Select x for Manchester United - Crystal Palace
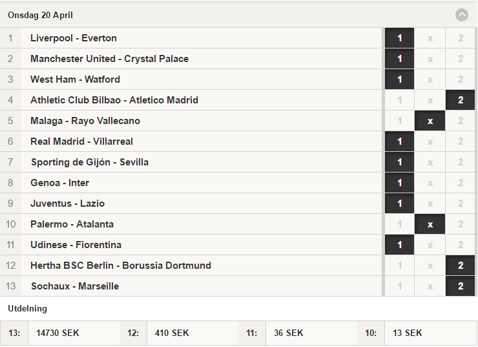 tap(430, 59)
